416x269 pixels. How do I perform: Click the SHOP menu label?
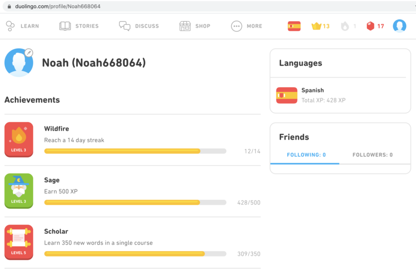[x=203, y=26]
